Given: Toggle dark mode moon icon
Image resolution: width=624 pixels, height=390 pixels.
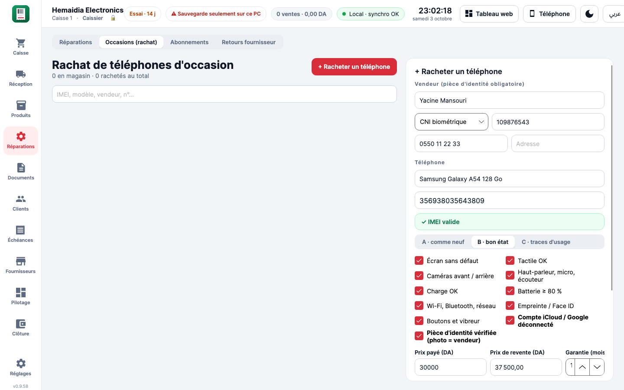Looking at the screenshot, I should click(589, 14).
